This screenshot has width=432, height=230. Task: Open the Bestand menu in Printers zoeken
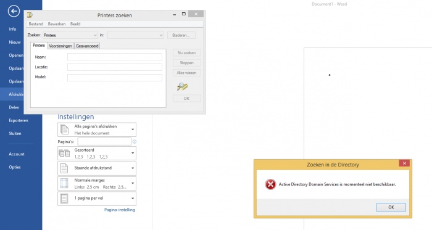click(36, 24)
